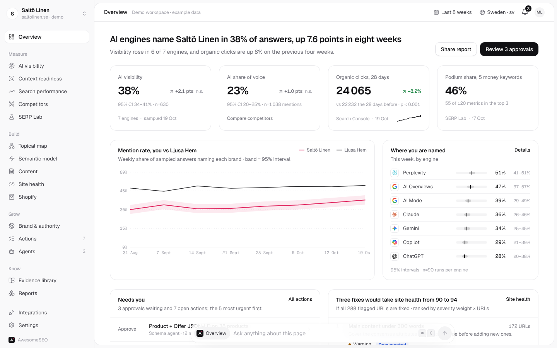Click the Share report button
Screen dimensions: 557x348
click(456, 49)
